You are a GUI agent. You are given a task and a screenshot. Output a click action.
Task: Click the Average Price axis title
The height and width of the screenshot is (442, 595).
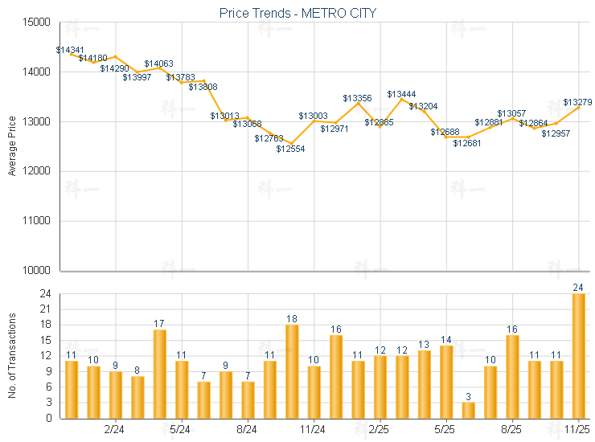point(11,146)
